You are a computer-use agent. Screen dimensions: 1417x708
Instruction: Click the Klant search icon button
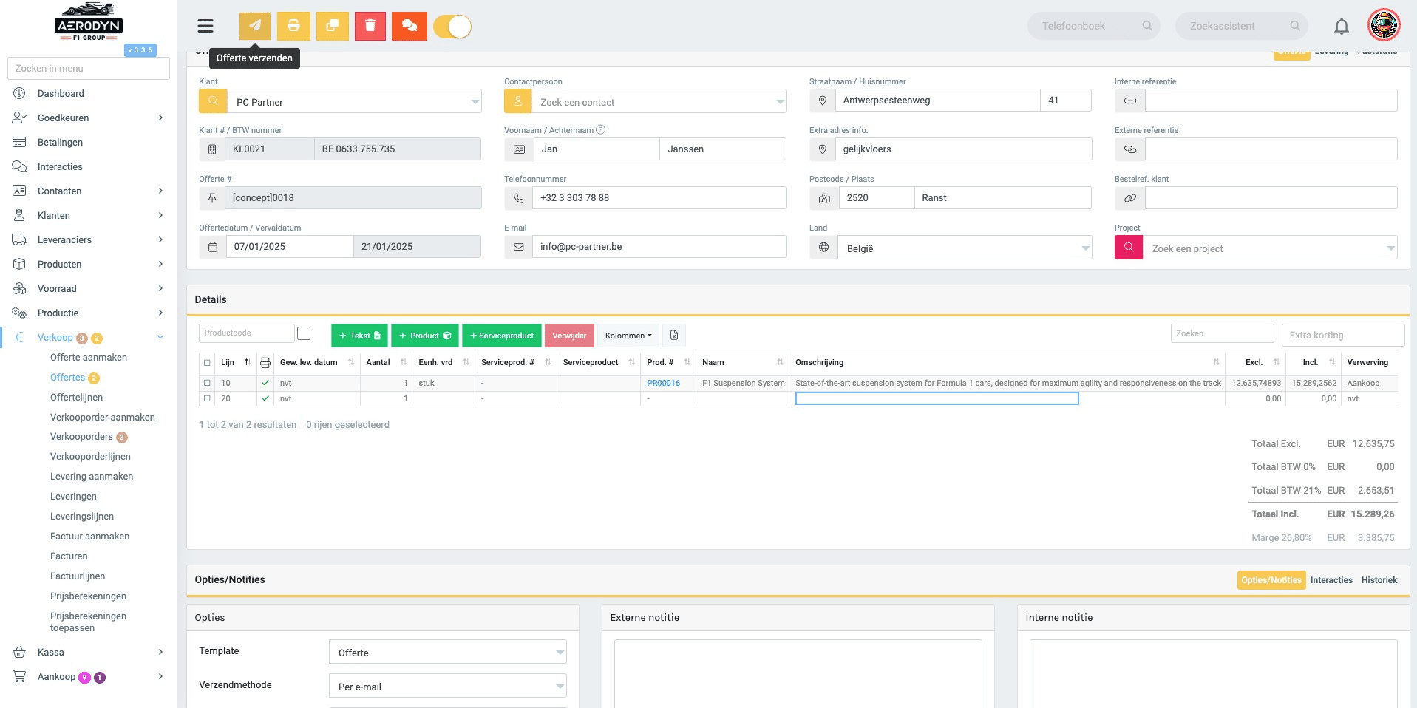[x=213, y=101]
